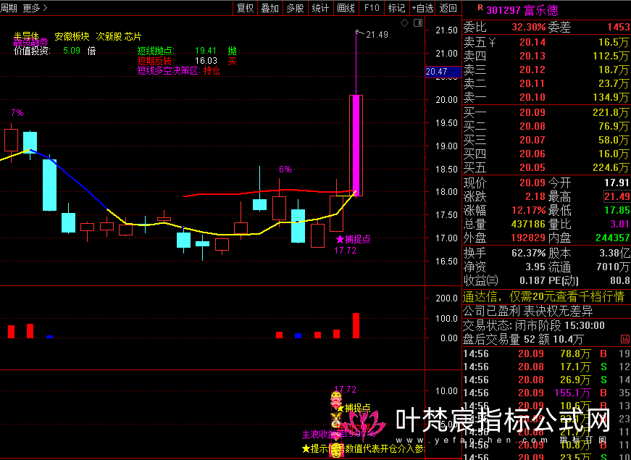Click the 买五 bid price 20.05
Viewport: 631px width, 460px height.
[532, 167]
